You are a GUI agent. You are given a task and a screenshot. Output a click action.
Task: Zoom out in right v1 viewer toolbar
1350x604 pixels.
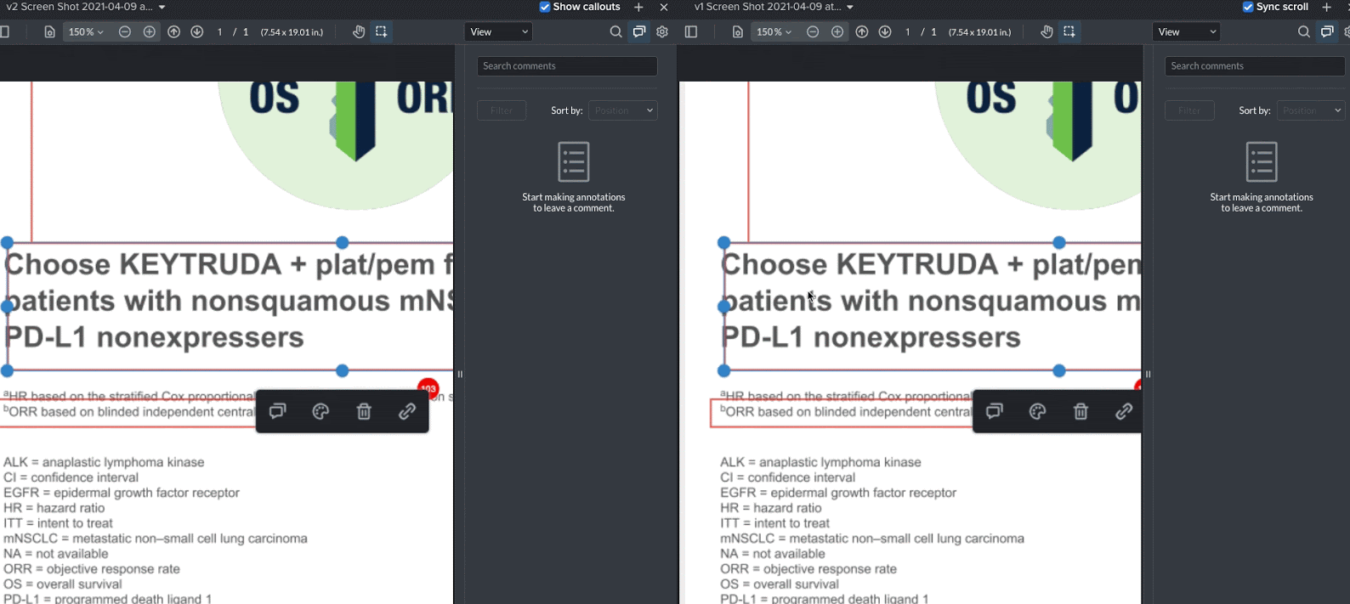coord(813,31)
